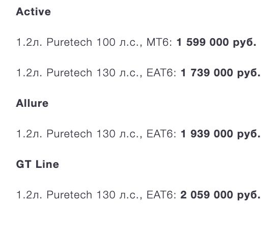Select the 1 939 000 руб. price
Viewport: 278px width, 232px height.
[220, 134]
